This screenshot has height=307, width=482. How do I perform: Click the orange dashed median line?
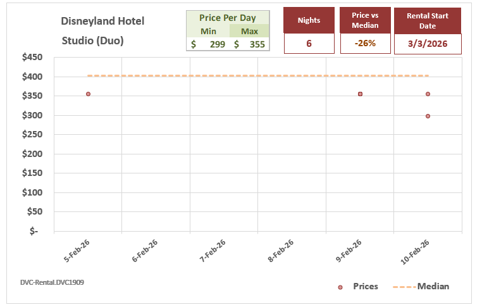click(x=253, y=76)
